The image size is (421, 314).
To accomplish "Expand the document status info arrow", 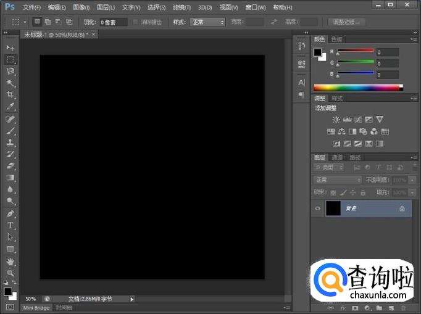I will (x=131, y=299).
